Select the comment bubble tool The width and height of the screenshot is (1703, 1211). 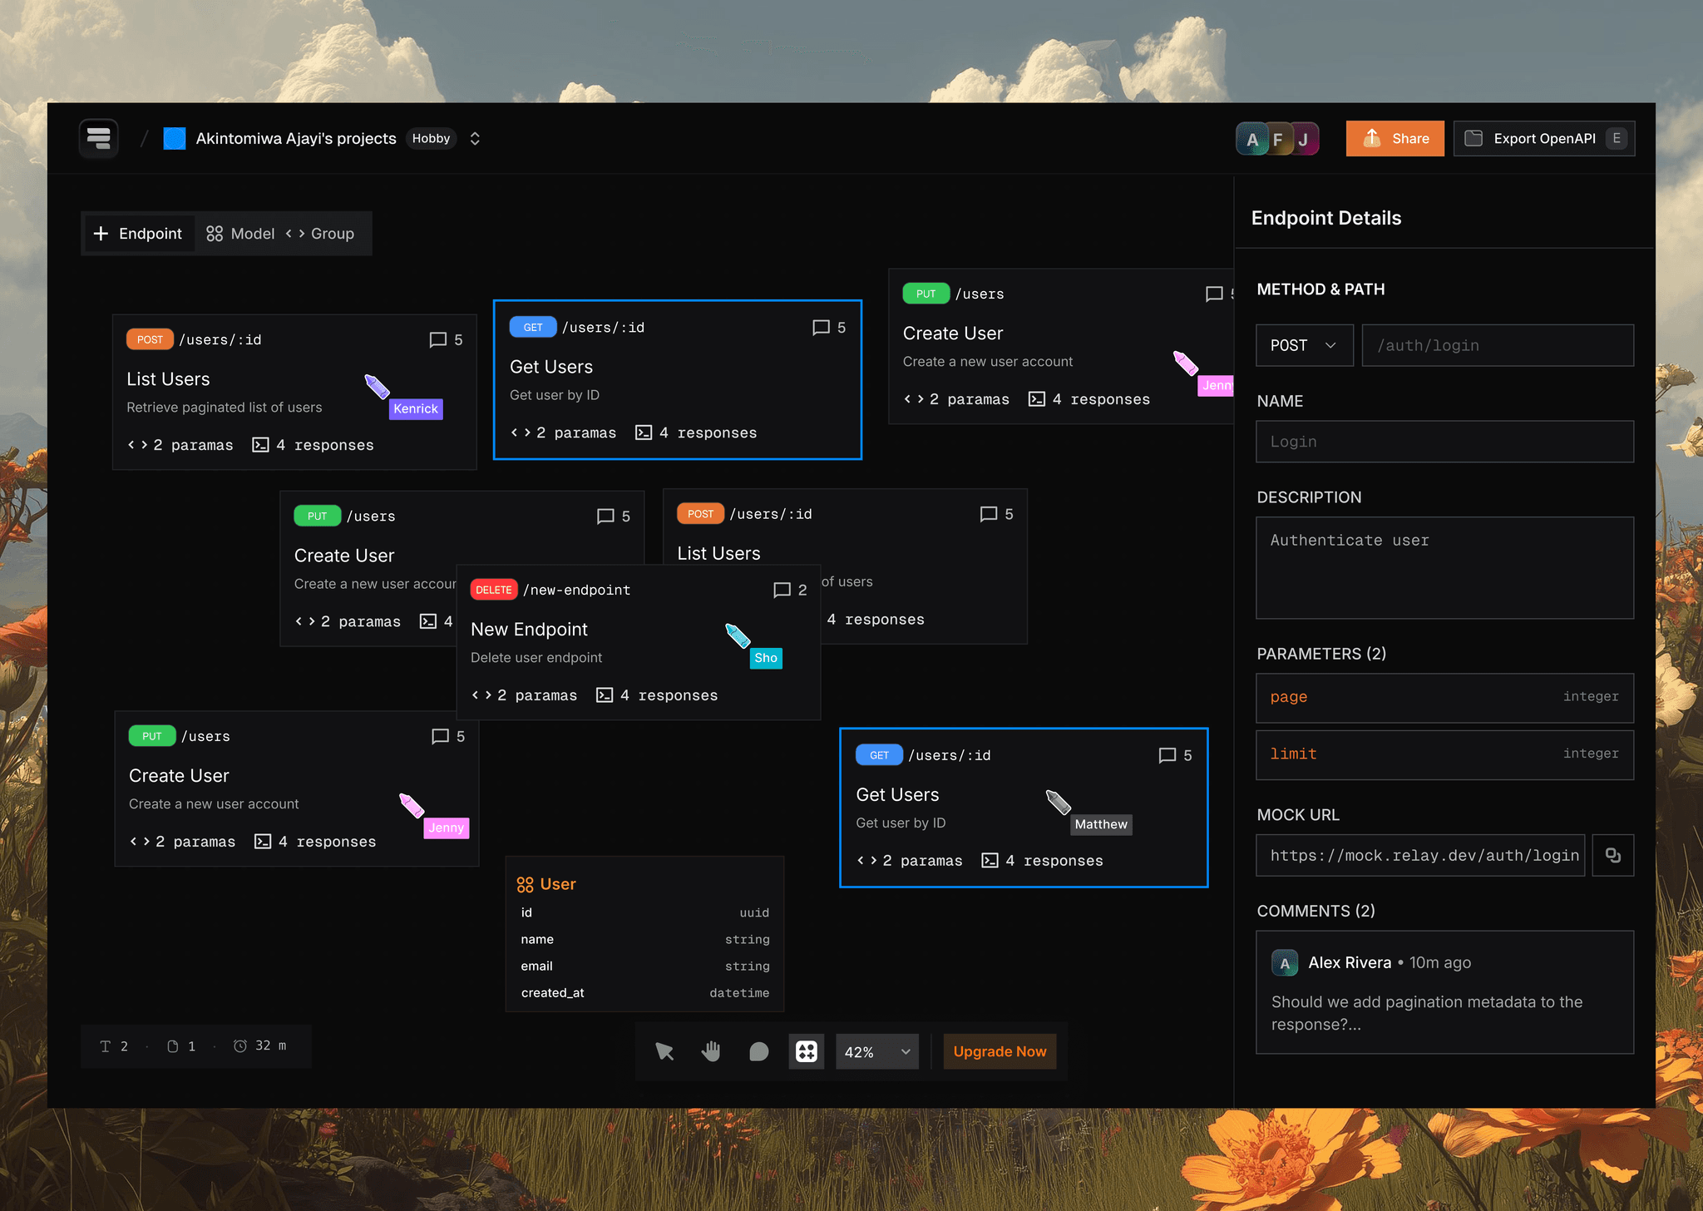(x=758, y=1051)
